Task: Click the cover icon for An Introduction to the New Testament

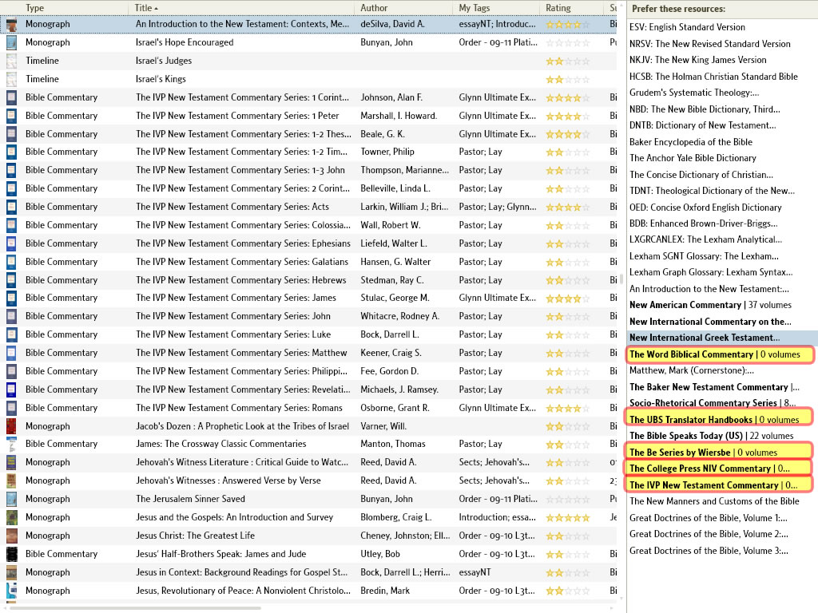Action: [x=11, y=24]
